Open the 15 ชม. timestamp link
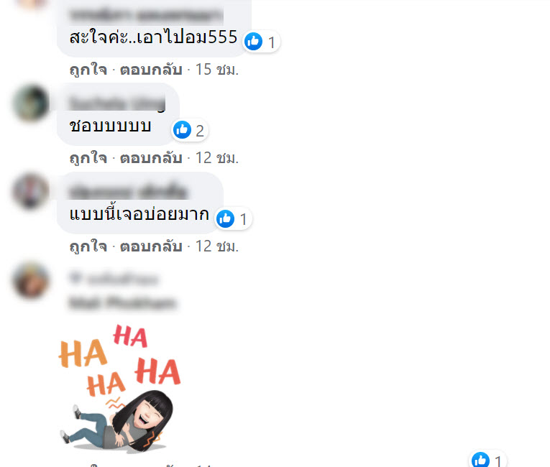The image size is (550, 467). coord(217,70)
